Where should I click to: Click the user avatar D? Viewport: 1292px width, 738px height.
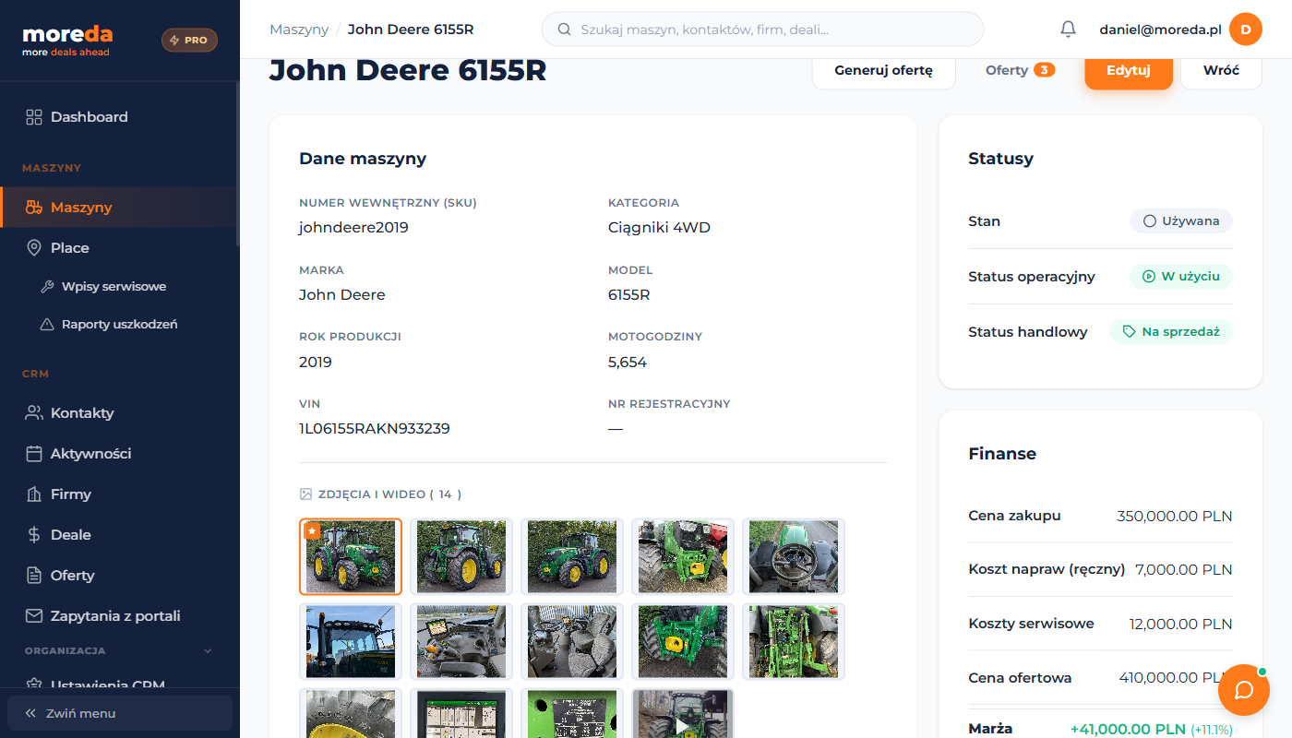pyautogui.click(x=1246, y=30)
